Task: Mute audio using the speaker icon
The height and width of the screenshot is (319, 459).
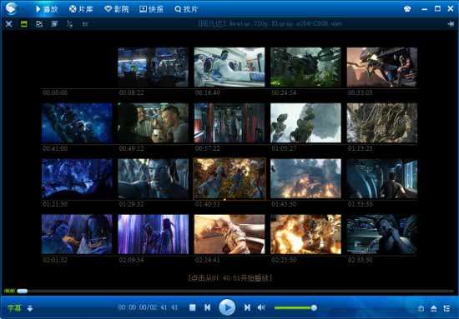Action: [261, 307]
